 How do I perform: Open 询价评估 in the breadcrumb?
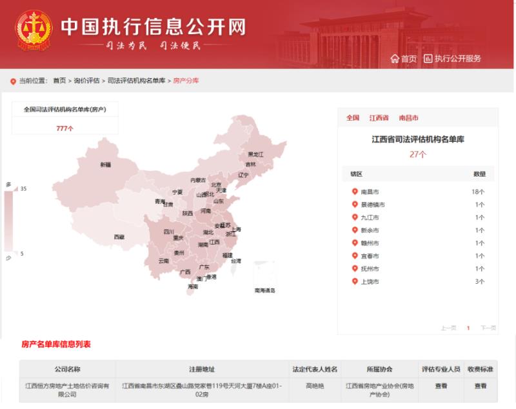coord(86,81)
